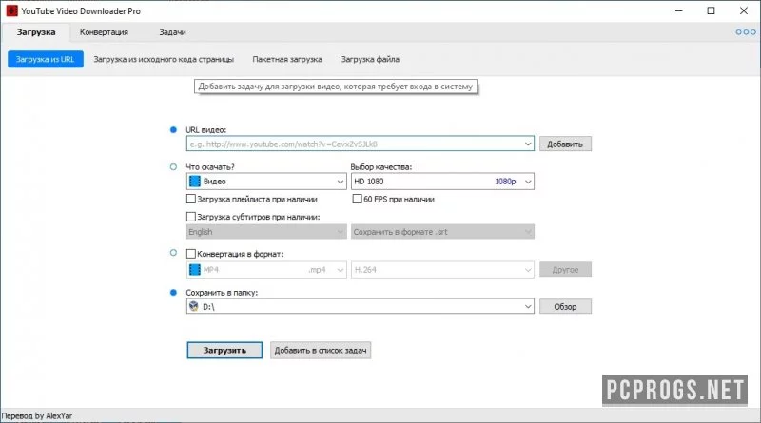Click the drive icon beside D:\ path
Viewport: 761px width, 423px height.
(194, 307)
